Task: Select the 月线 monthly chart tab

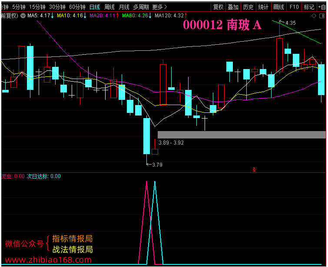Action: point(124,7)
